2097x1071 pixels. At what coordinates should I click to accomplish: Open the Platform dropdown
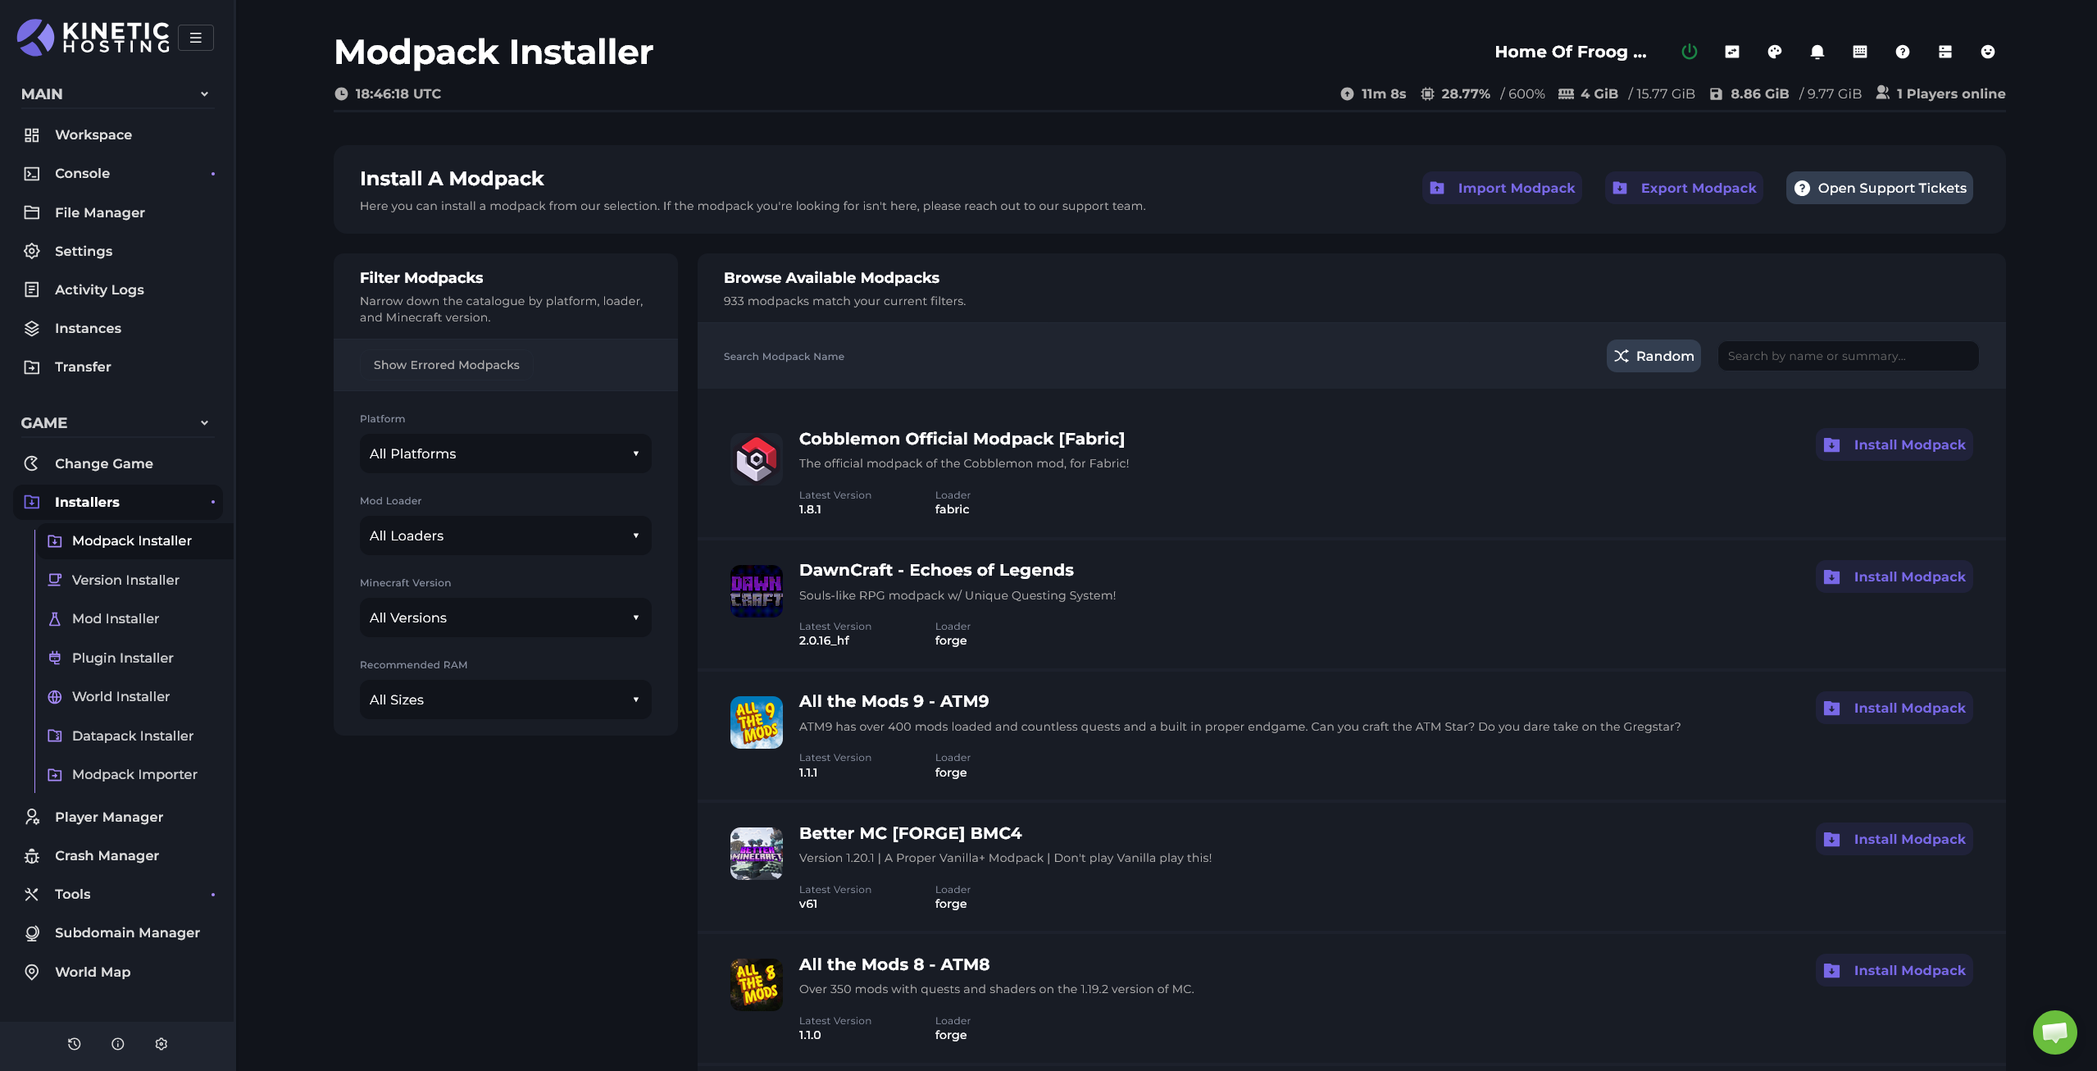(505, 453)
